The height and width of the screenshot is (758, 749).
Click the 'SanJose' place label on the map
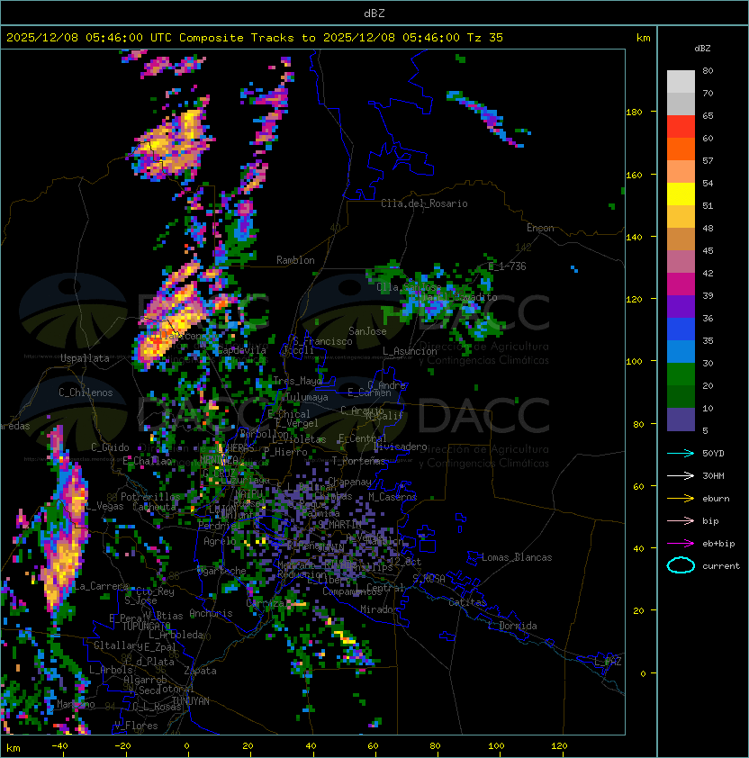coord(367,331)
